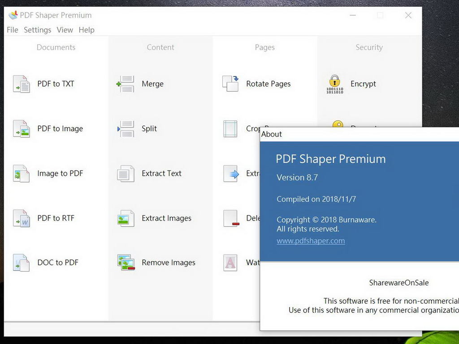Start the DOC to PDF converter icon
This screenshot has width=459, height=344.
pyautogui.click(x=22, y=263)
